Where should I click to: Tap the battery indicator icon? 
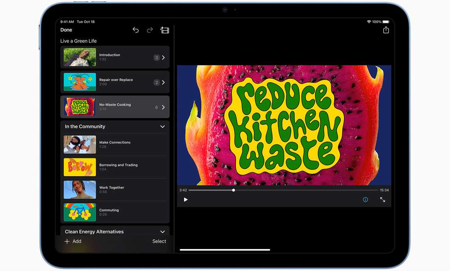point(386,22)
